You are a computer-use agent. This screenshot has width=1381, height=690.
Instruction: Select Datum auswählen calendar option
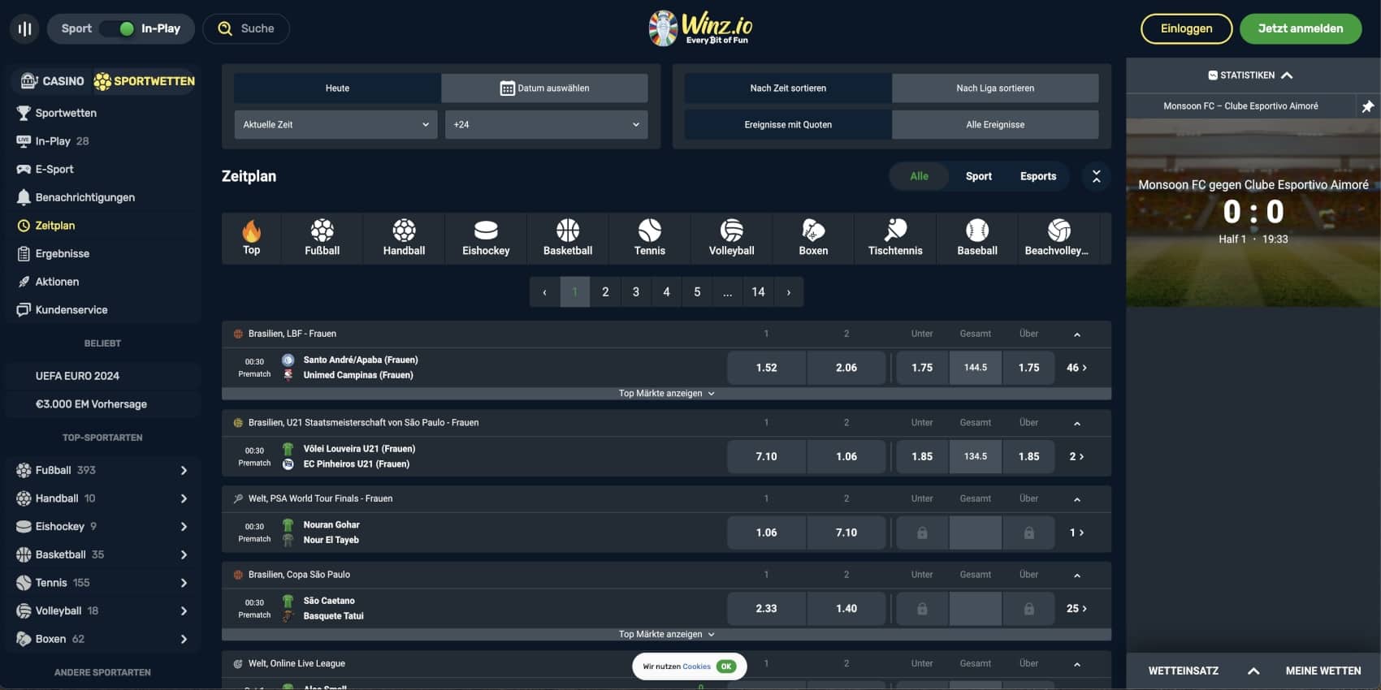coord(544,88)
